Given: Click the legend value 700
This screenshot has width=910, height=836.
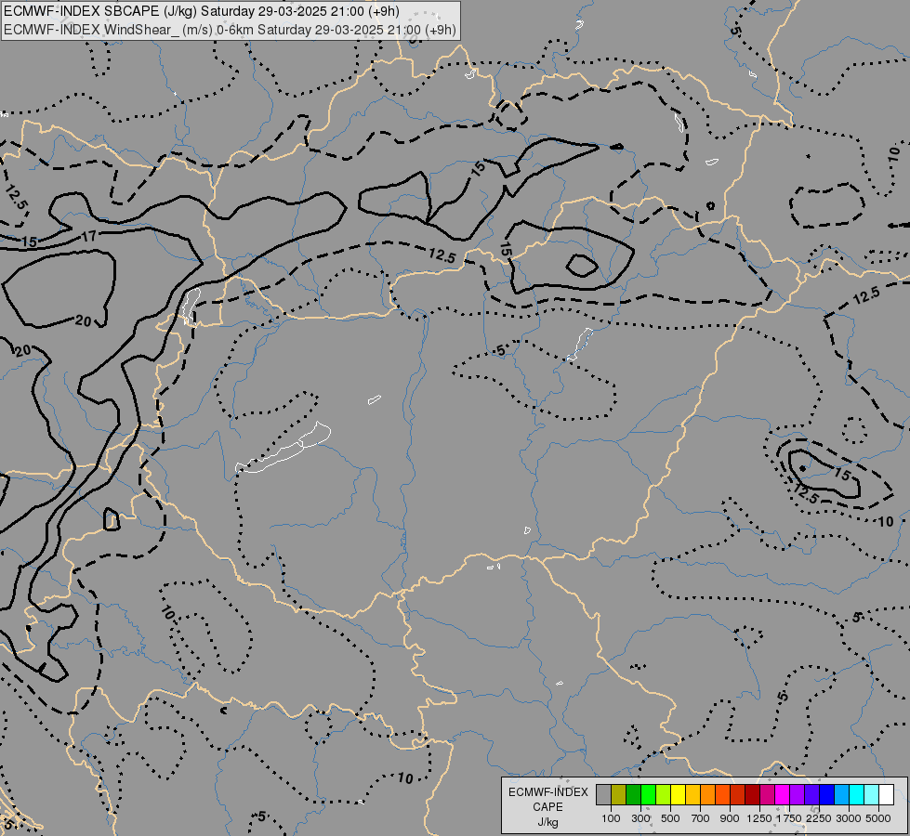Looking at the screenshot, I should (701, 818).
